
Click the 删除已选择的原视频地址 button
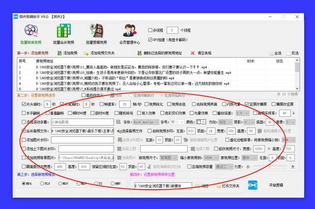159,53
